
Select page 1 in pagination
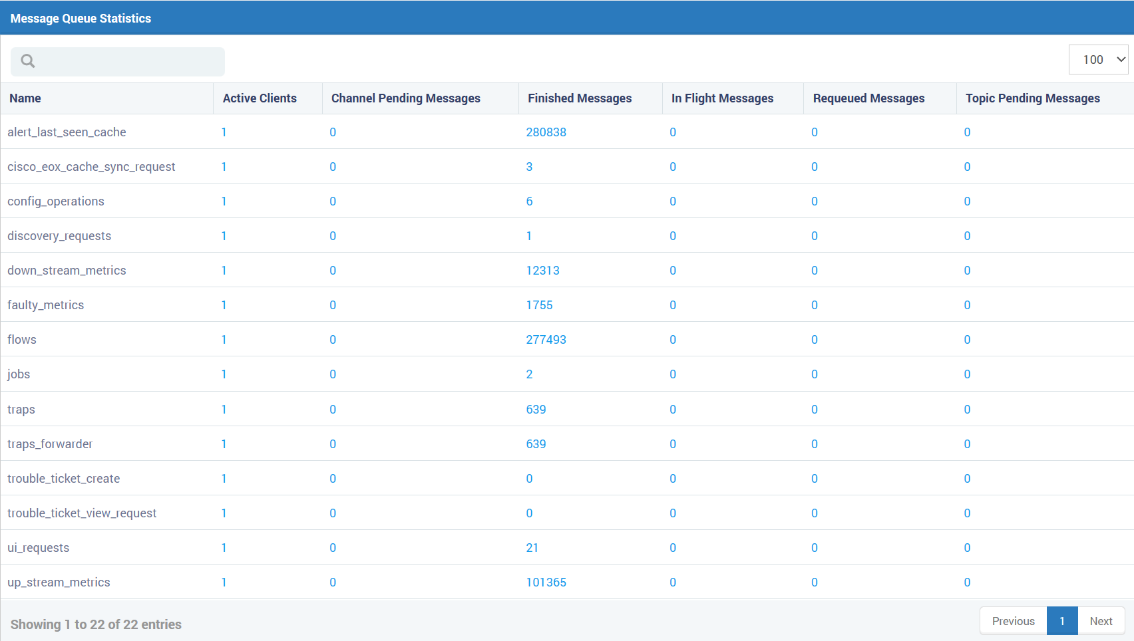[1062, 621]
